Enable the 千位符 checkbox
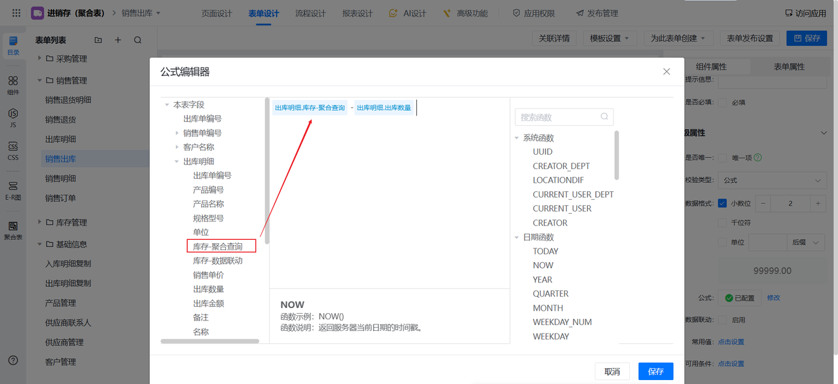The height and width of the screenshot is (384, 838). pyautogui.click(x=723, y=223)
